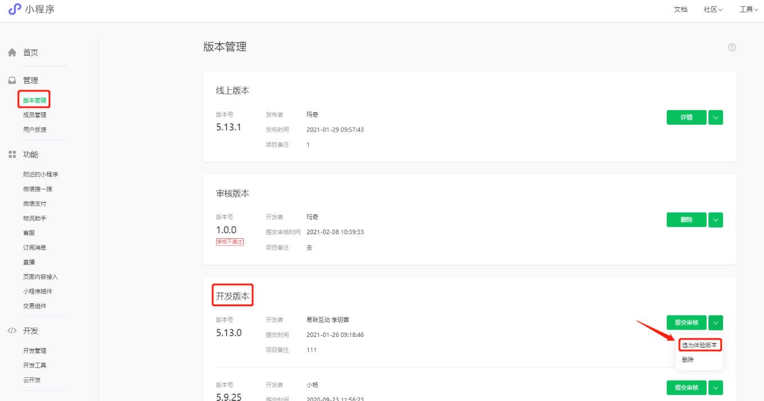This screenshot has height=401, width=764.
Task: Expand the 线上版本 详情 dropdown arrow
Action: tap(716, 117)
